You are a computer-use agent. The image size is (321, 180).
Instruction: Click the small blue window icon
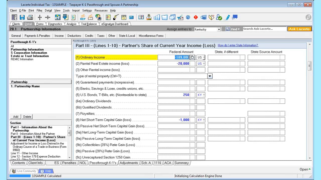(131, 17)
